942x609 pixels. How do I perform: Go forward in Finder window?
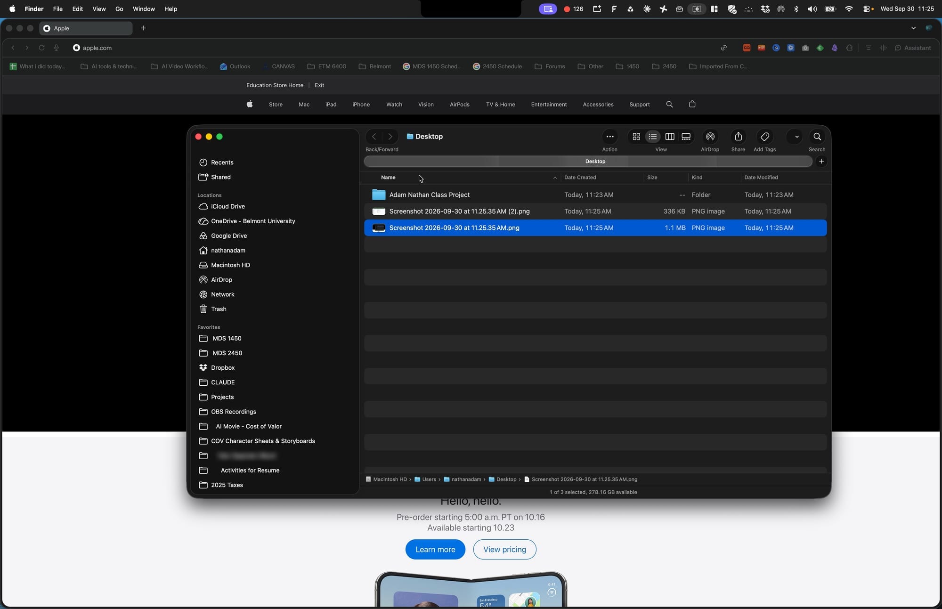coord(390,137)
